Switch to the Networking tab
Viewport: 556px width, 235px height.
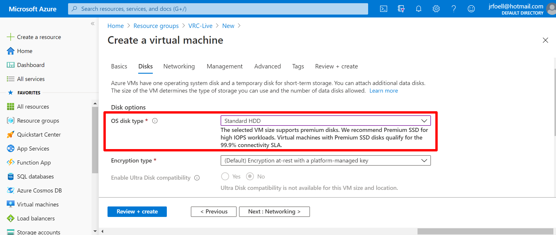click(179, 66)
